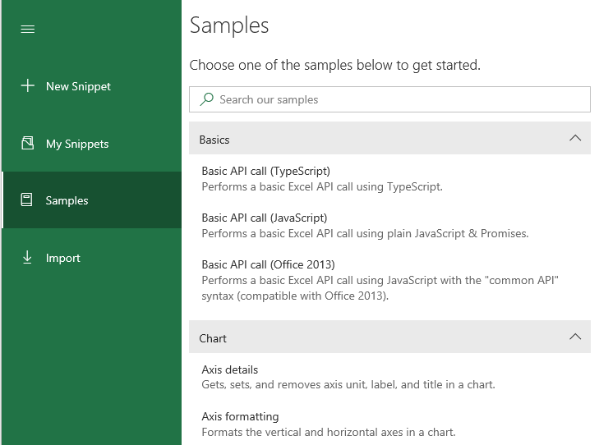
Task: Click the My Snippets icon
Action: coord(27,144)
